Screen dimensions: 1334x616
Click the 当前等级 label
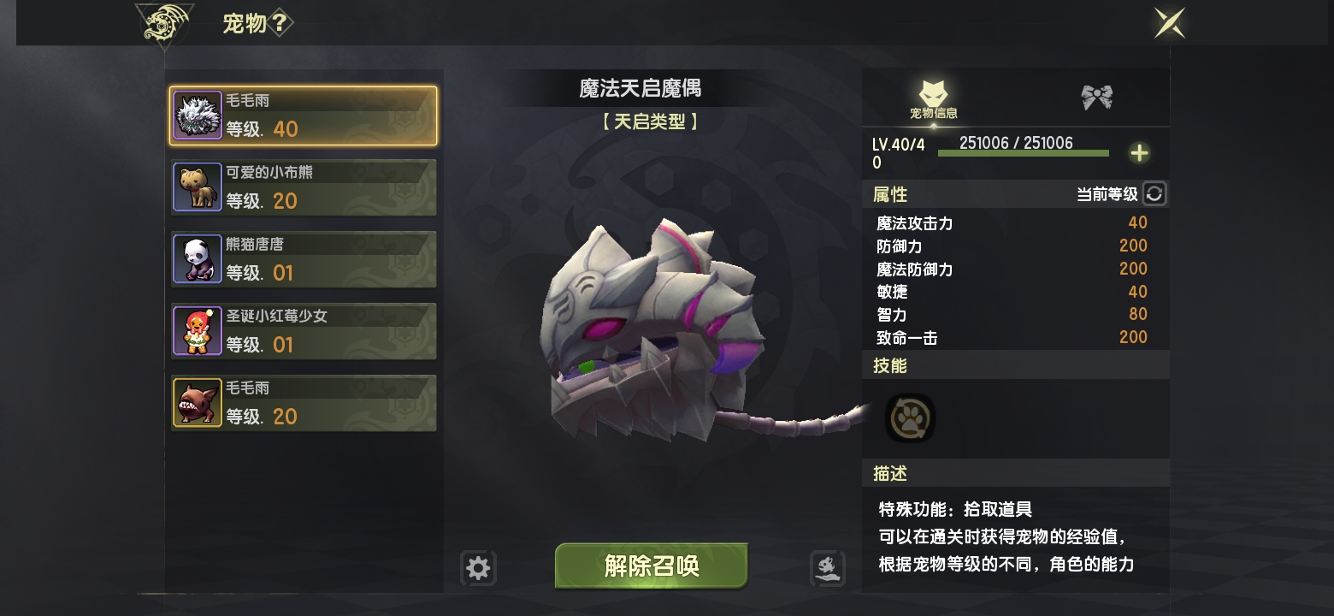(x=1107, y=195)
